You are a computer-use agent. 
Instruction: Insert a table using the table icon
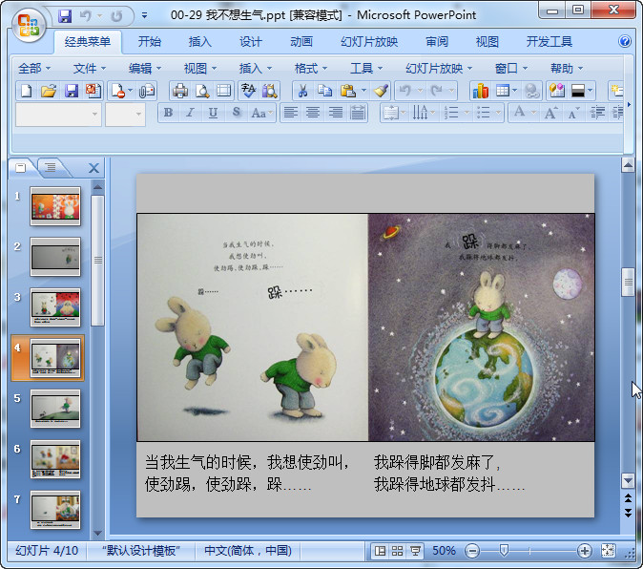[x=503, y=91]
